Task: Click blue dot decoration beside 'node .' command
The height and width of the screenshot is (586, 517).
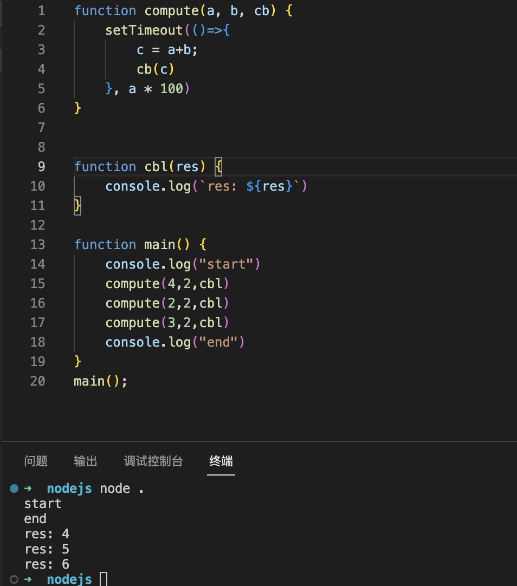Action: pyautogui.click(x=14, y=489)
